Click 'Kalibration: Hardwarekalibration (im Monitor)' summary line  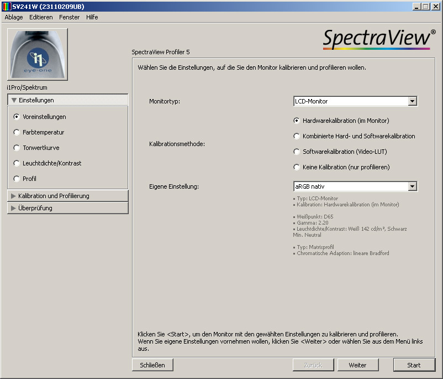(346, 205)
